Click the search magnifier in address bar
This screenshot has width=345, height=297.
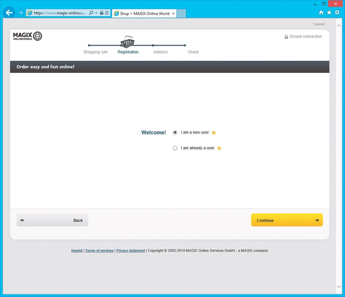pyautogui.click(x=91, y=13)
